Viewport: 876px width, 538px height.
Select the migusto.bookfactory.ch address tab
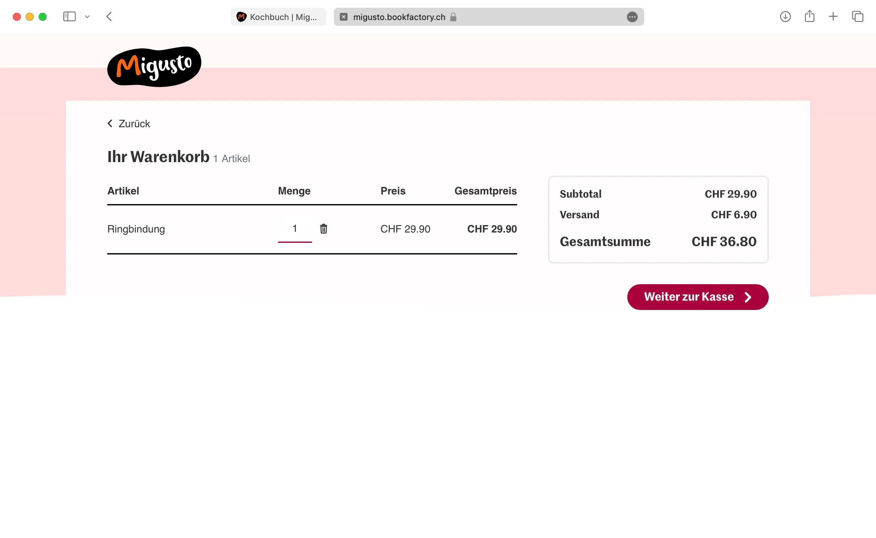tap(488, 17)
